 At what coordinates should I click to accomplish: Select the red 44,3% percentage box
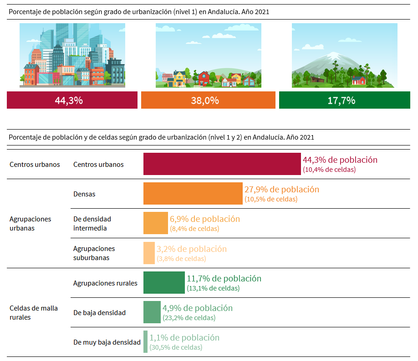[x=72, y=100]
